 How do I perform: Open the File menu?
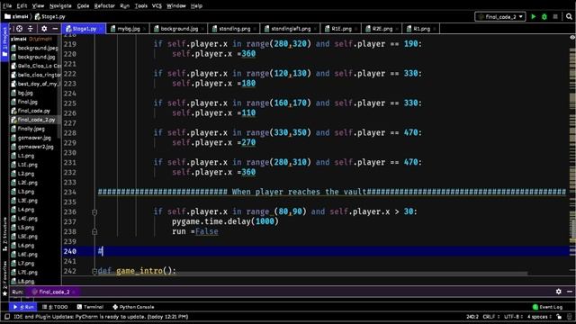coord(7,6)
